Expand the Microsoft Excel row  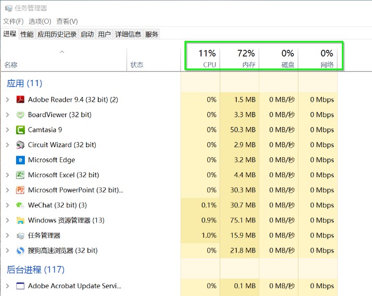(7, 175)
